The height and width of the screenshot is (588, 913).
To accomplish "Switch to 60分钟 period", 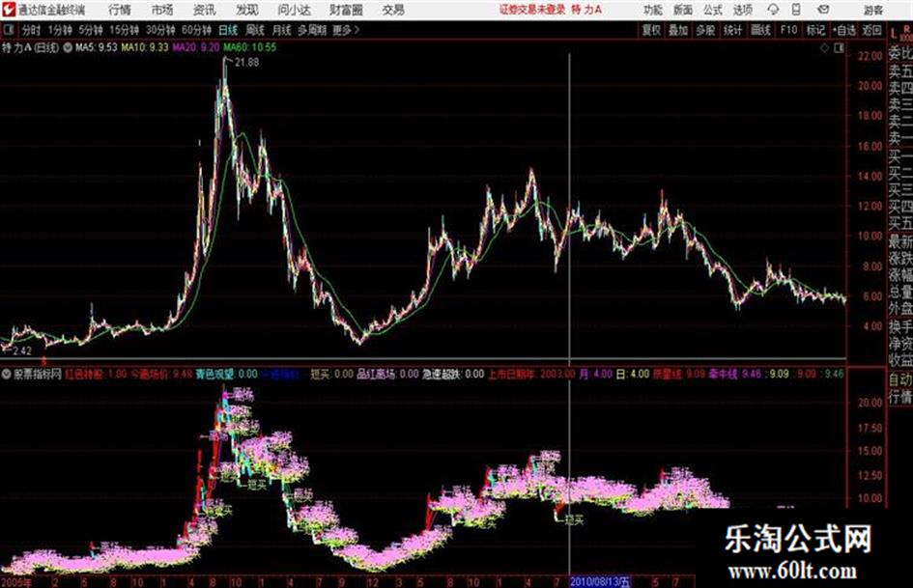I will 196,30.
